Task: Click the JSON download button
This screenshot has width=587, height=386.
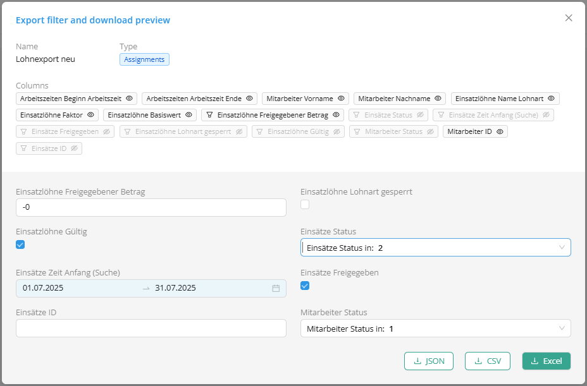Action: [x=429, y=361]
